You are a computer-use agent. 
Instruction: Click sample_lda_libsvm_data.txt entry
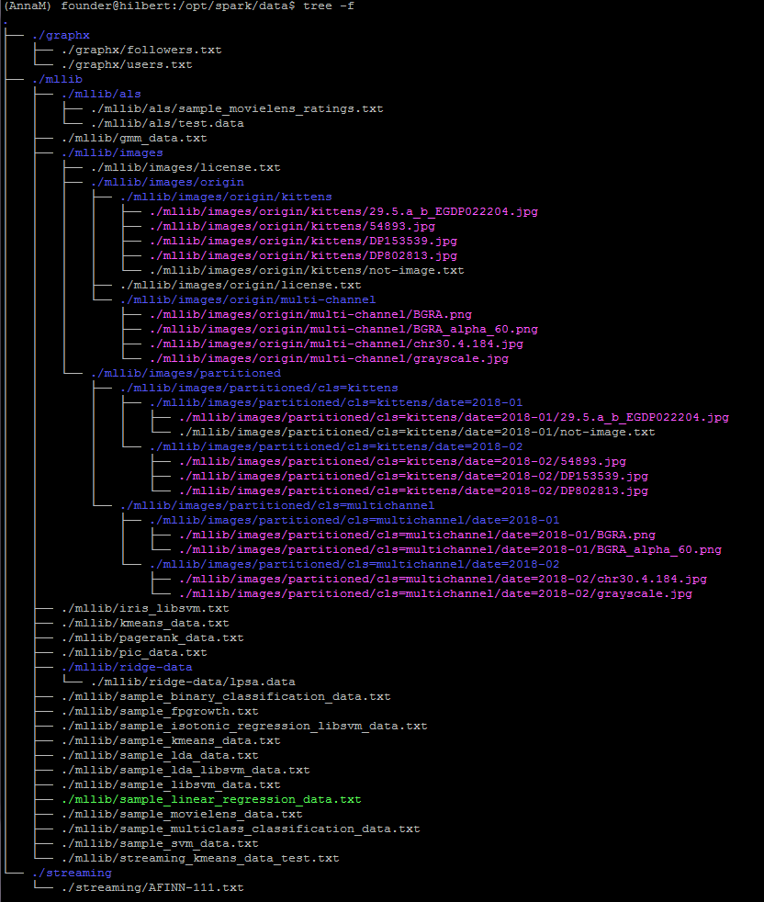[185, 771]
